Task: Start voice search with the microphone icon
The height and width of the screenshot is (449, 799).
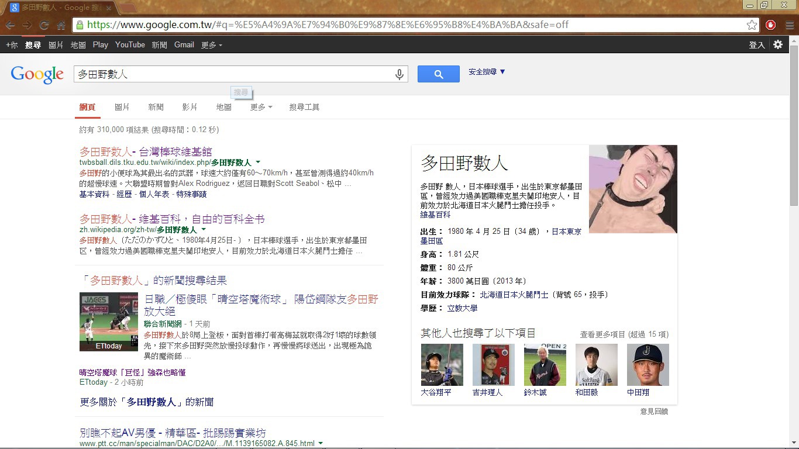Action: click(x=399, y=74)
